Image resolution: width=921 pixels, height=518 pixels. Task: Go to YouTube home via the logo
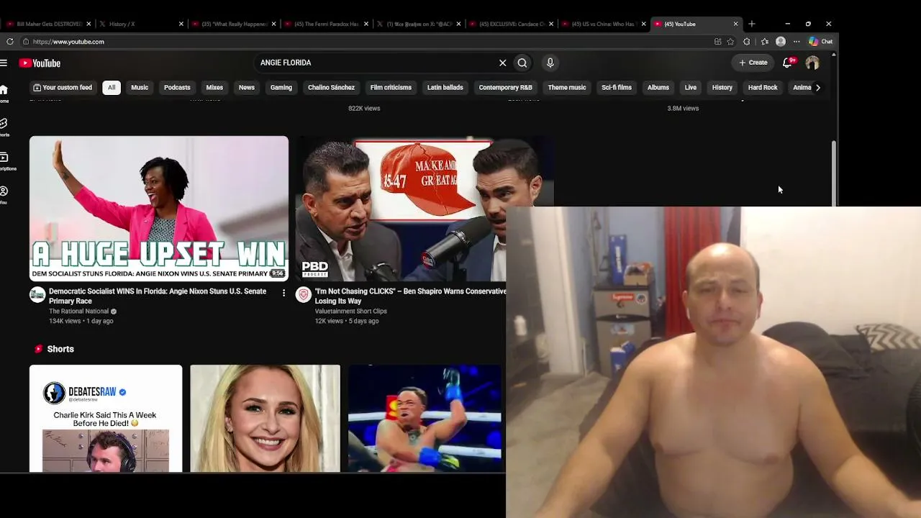40,63
